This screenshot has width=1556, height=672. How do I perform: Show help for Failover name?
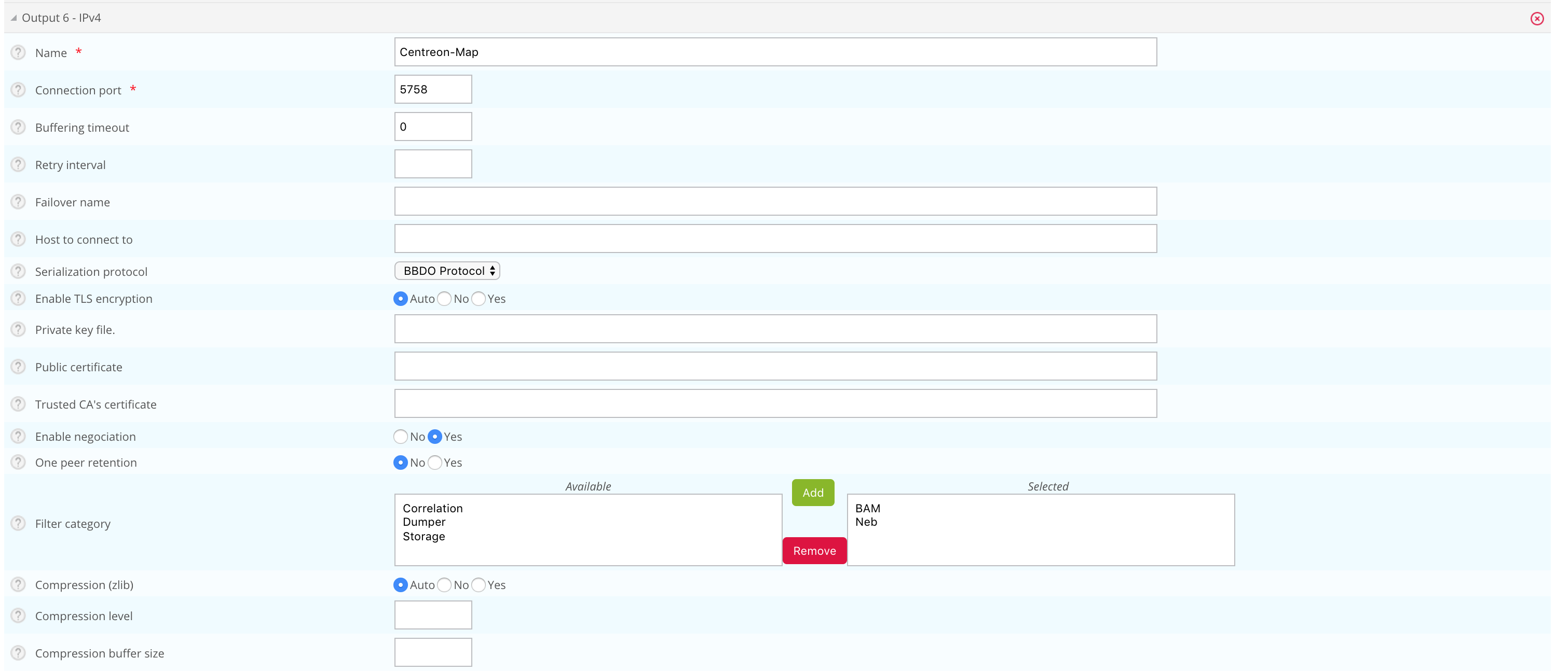[18, 202]
